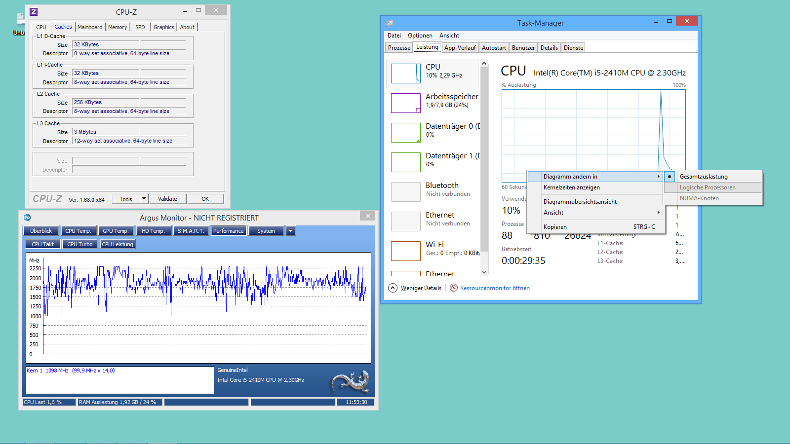Click the L3 Cache size field 3 MBytes

coord(106,132)
